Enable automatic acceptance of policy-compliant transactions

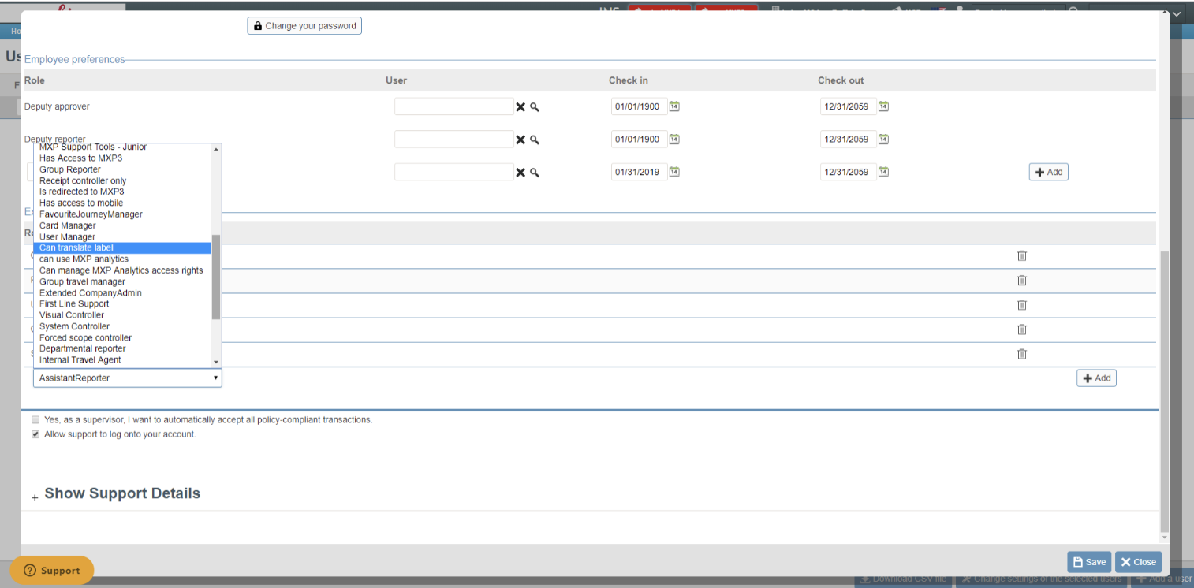(35, 420)
